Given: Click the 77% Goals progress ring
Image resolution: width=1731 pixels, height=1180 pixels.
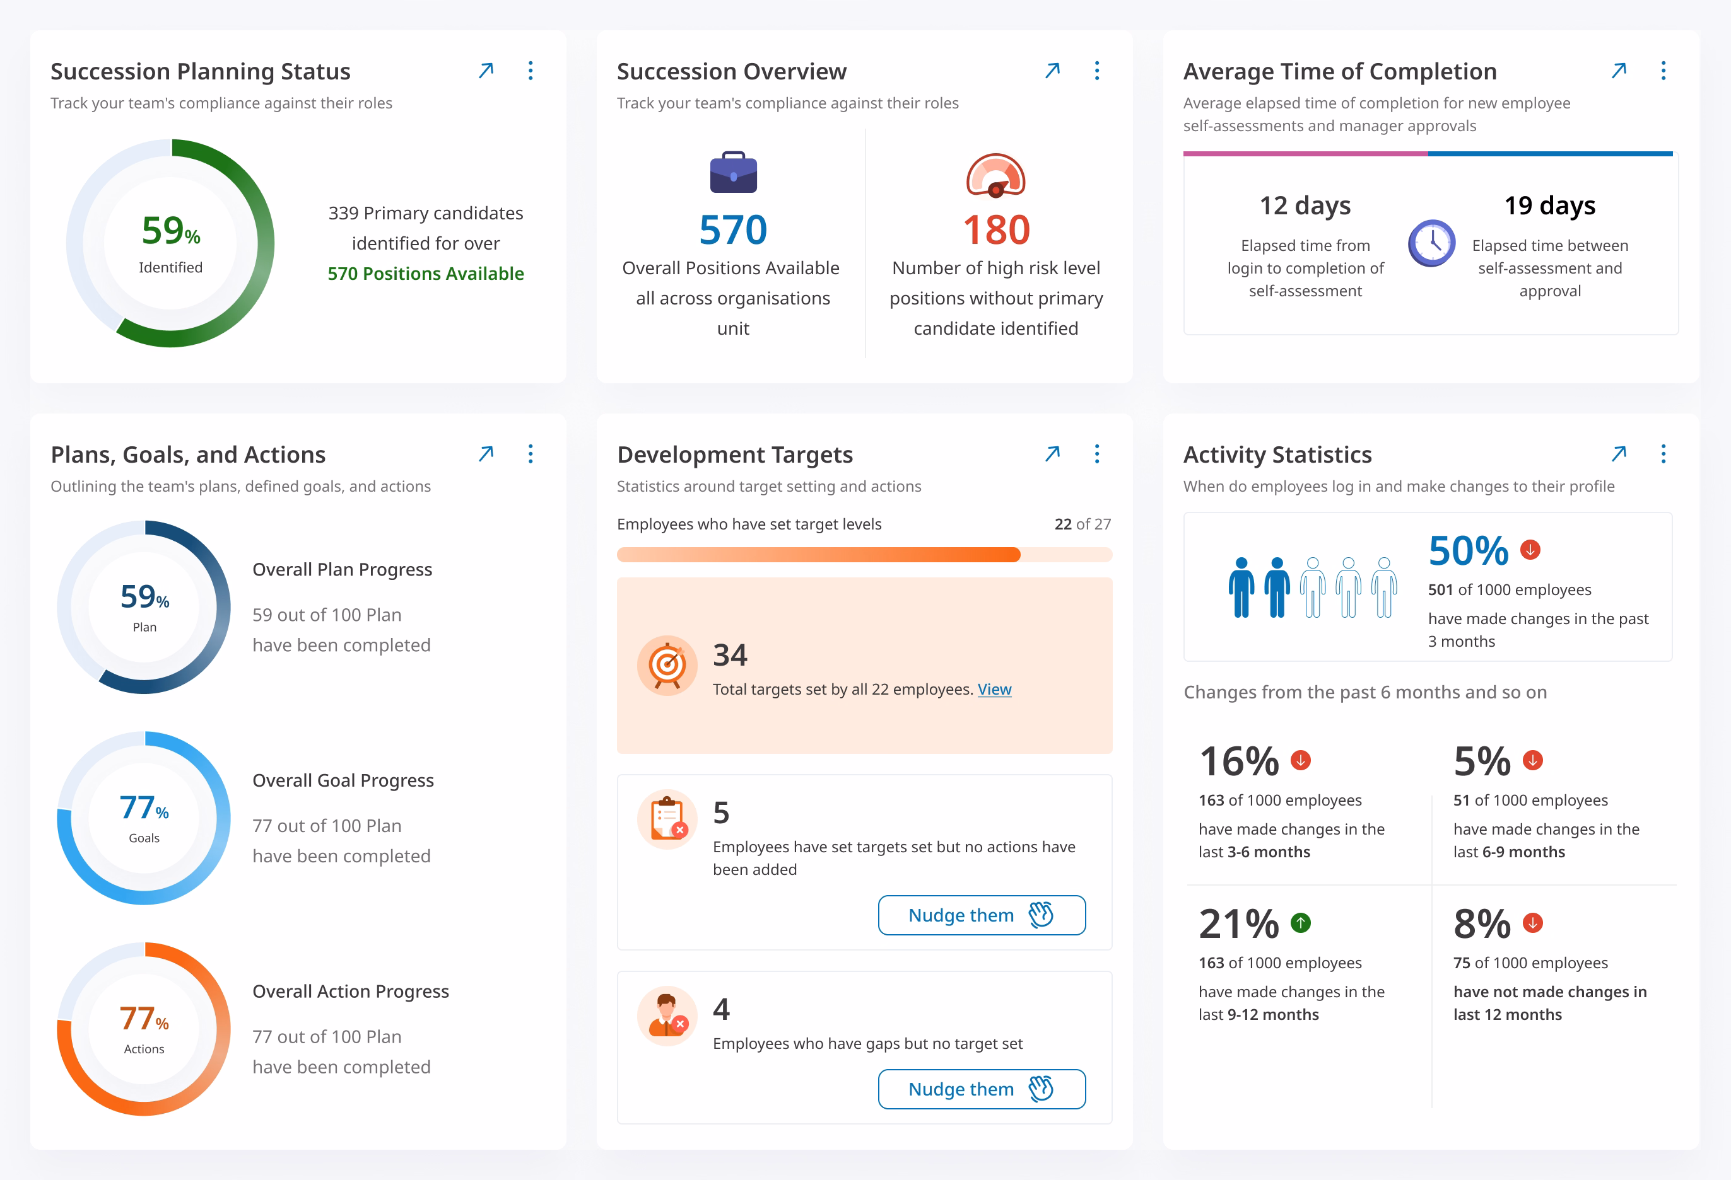Looking at the screenshot, I should (144, 818).
